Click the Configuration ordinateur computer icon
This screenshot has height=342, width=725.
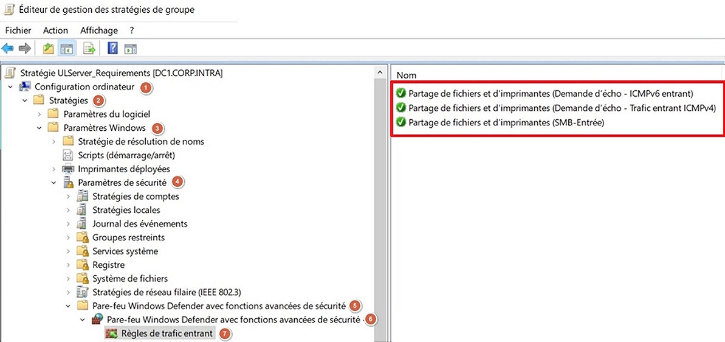(x=24, y=86)
